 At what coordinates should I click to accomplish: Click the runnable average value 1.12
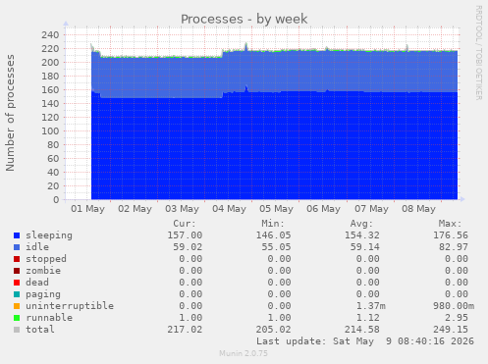click(x=368, y=318)
